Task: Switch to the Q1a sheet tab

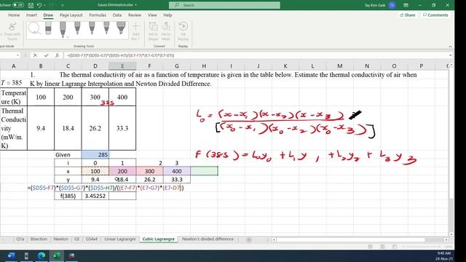Action: coord(20,239)
